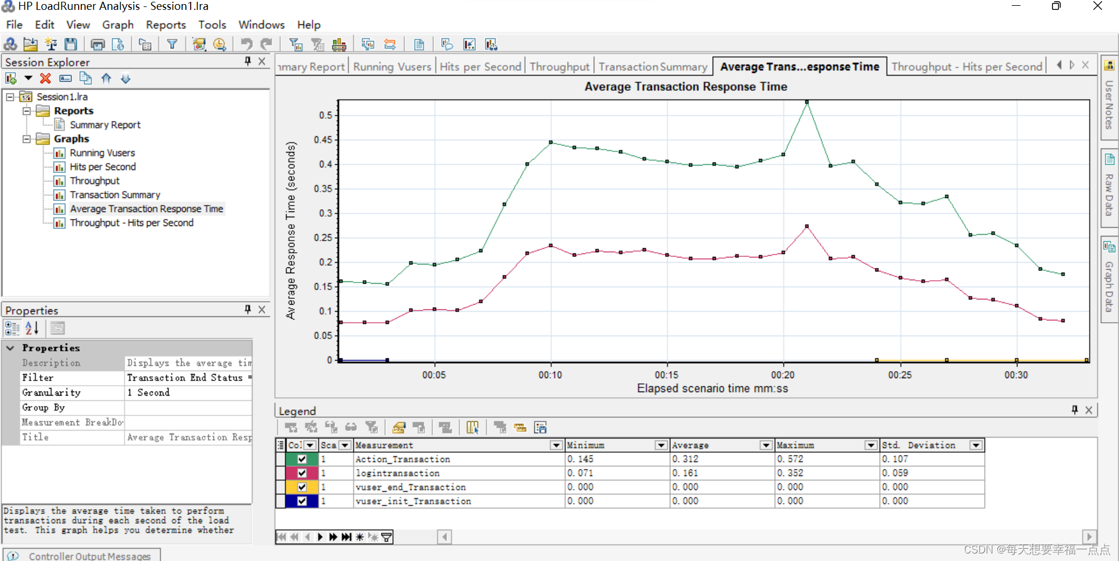
Task: Open the Graph menu
Action: click(118, 24)
